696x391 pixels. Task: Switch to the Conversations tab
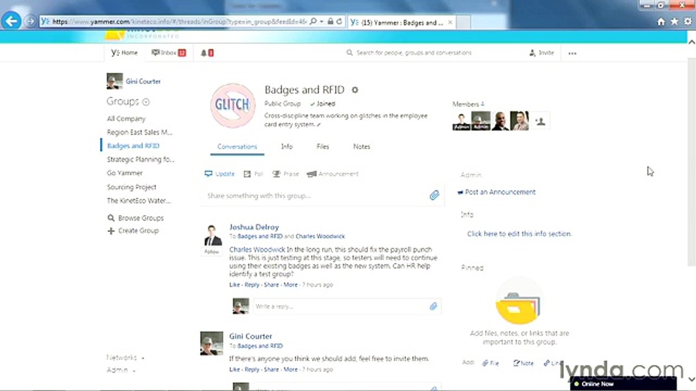[237, 147]
